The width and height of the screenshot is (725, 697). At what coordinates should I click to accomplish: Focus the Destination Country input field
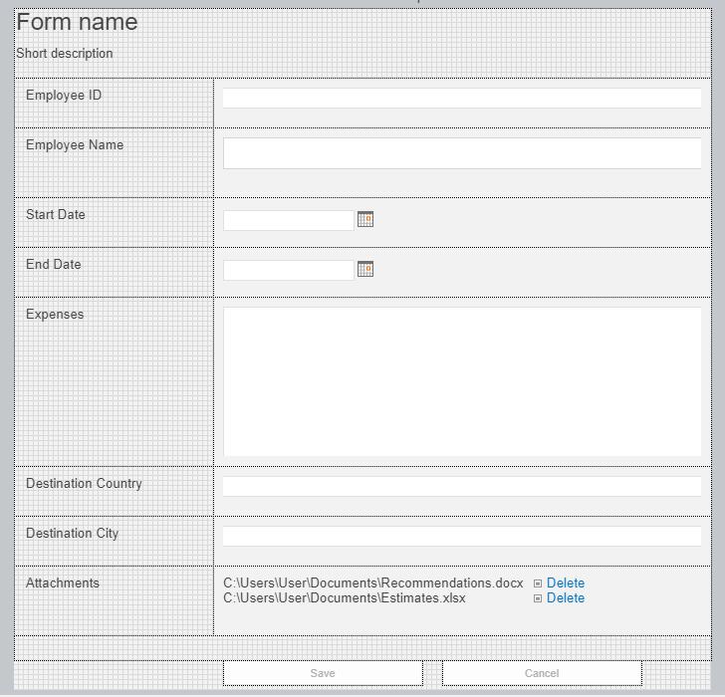[462, 486]
